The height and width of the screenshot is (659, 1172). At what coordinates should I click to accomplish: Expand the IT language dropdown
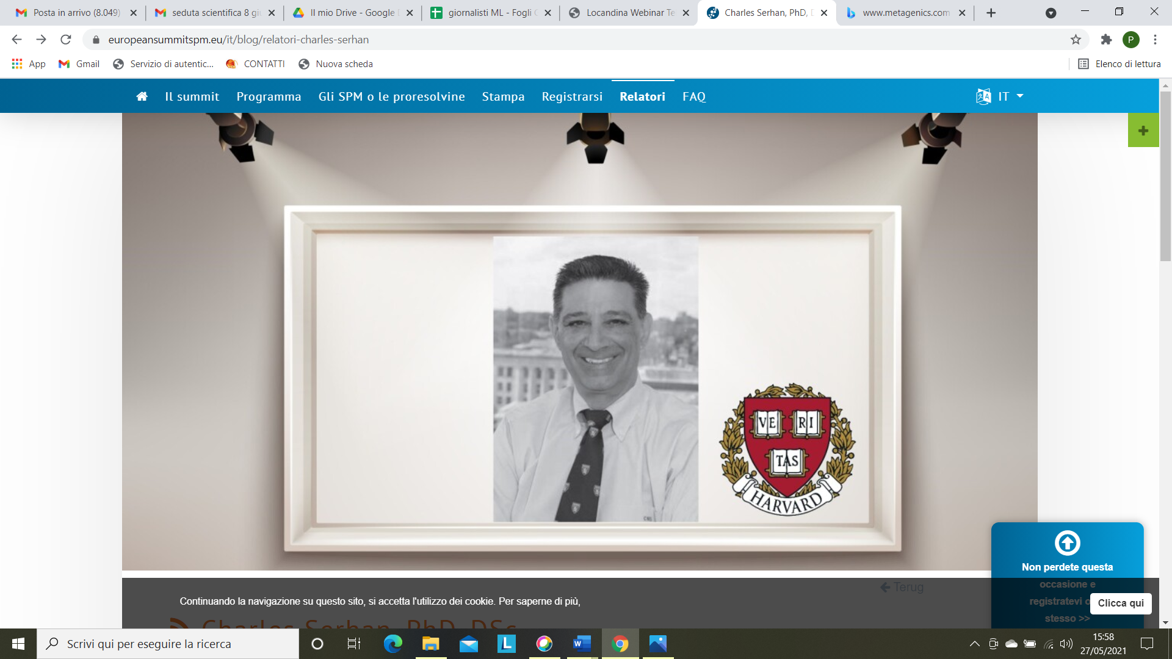(999, 96)
